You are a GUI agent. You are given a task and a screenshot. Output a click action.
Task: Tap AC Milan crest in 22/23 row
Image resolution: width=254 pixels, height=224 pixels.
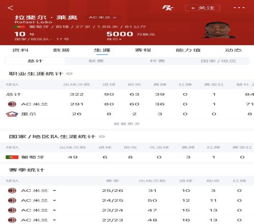point(12,220)
